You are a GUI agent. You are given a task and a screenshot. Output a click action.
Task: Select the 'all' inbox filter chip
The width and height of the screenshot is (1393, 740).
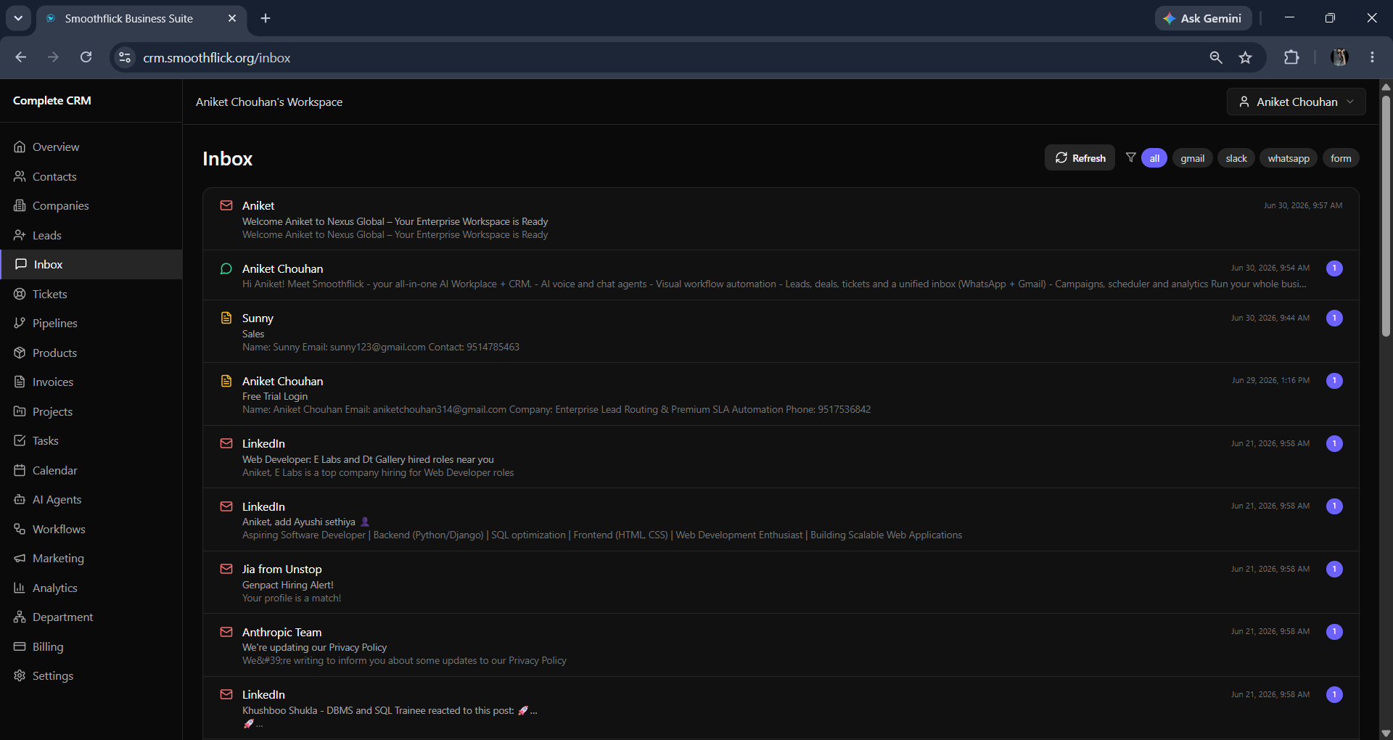click(1154, 158)
